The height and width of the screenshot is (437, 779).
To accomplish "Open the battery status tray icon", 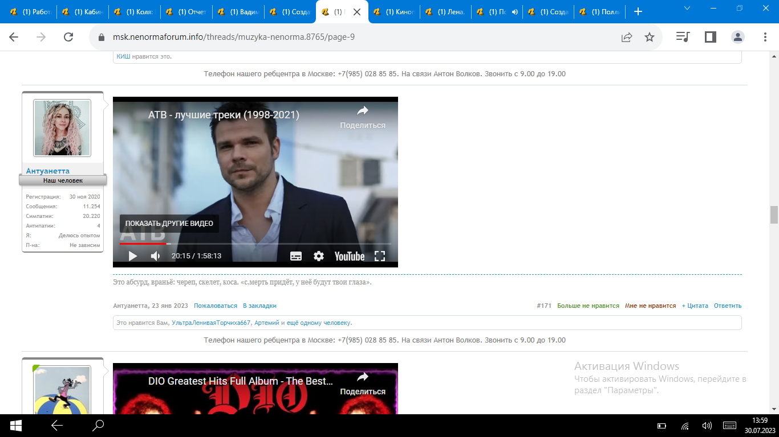I will [x=662, y=425].
